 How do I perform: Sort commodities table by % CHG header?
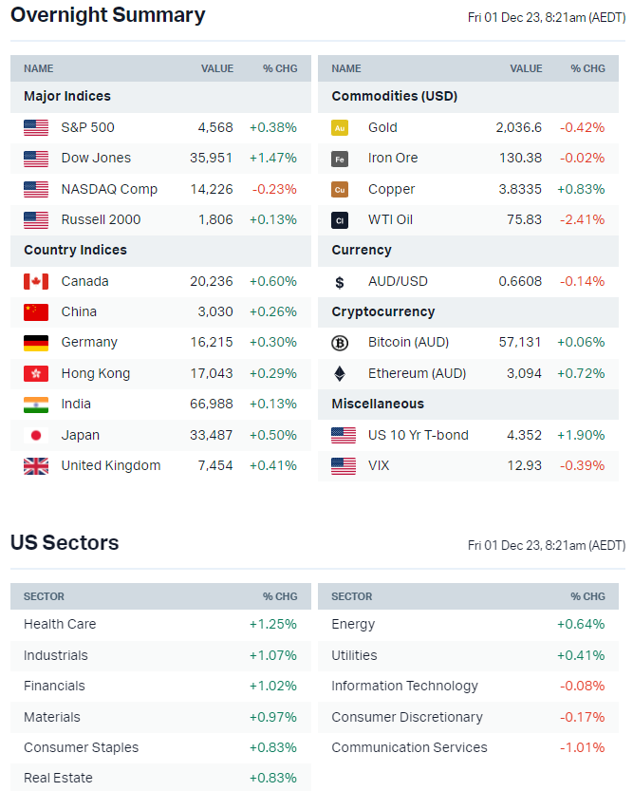587,68
